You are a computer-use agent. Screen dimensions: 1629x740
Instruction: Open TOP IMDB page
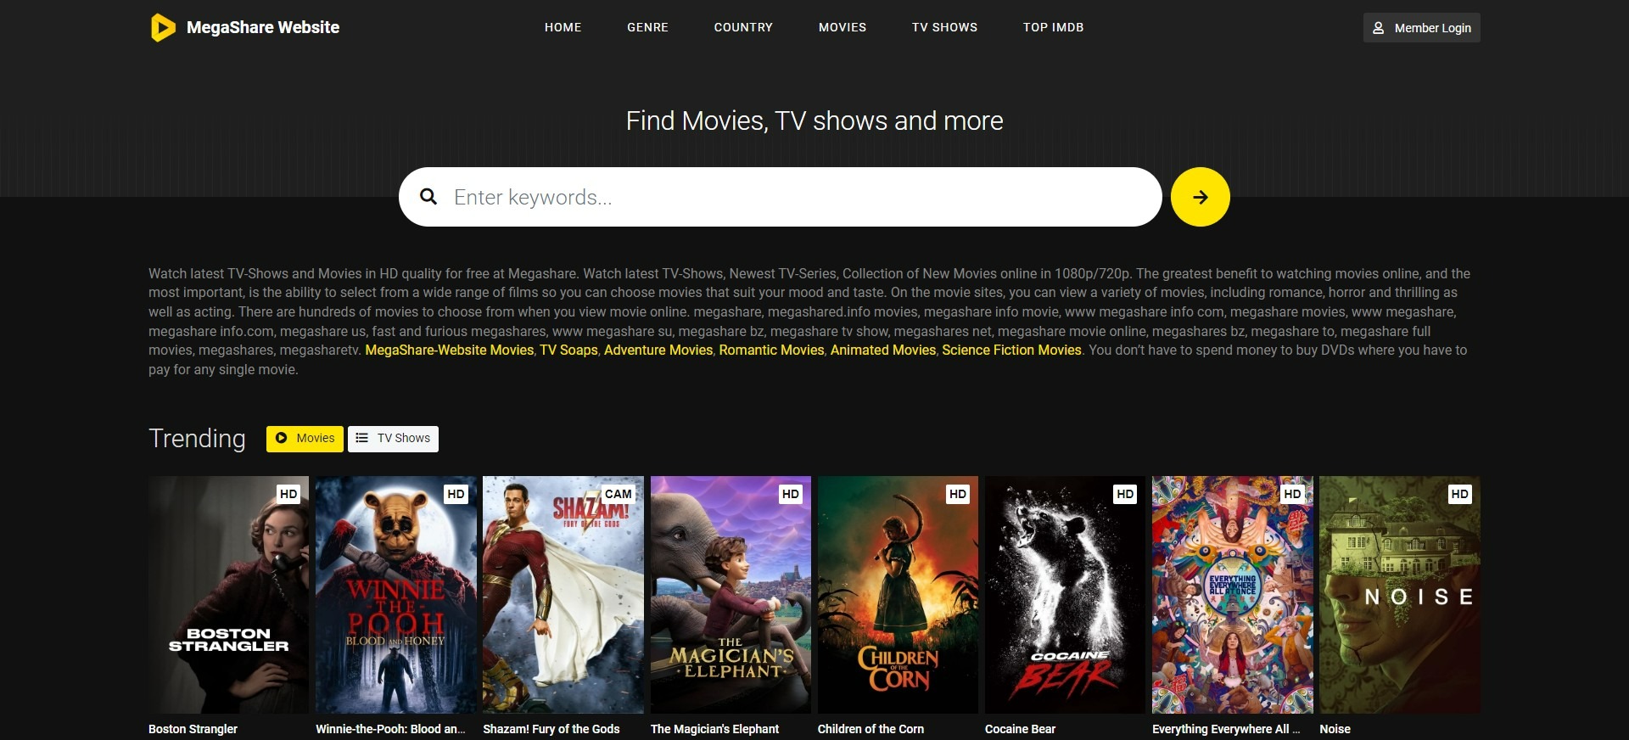coord(1053,27)
